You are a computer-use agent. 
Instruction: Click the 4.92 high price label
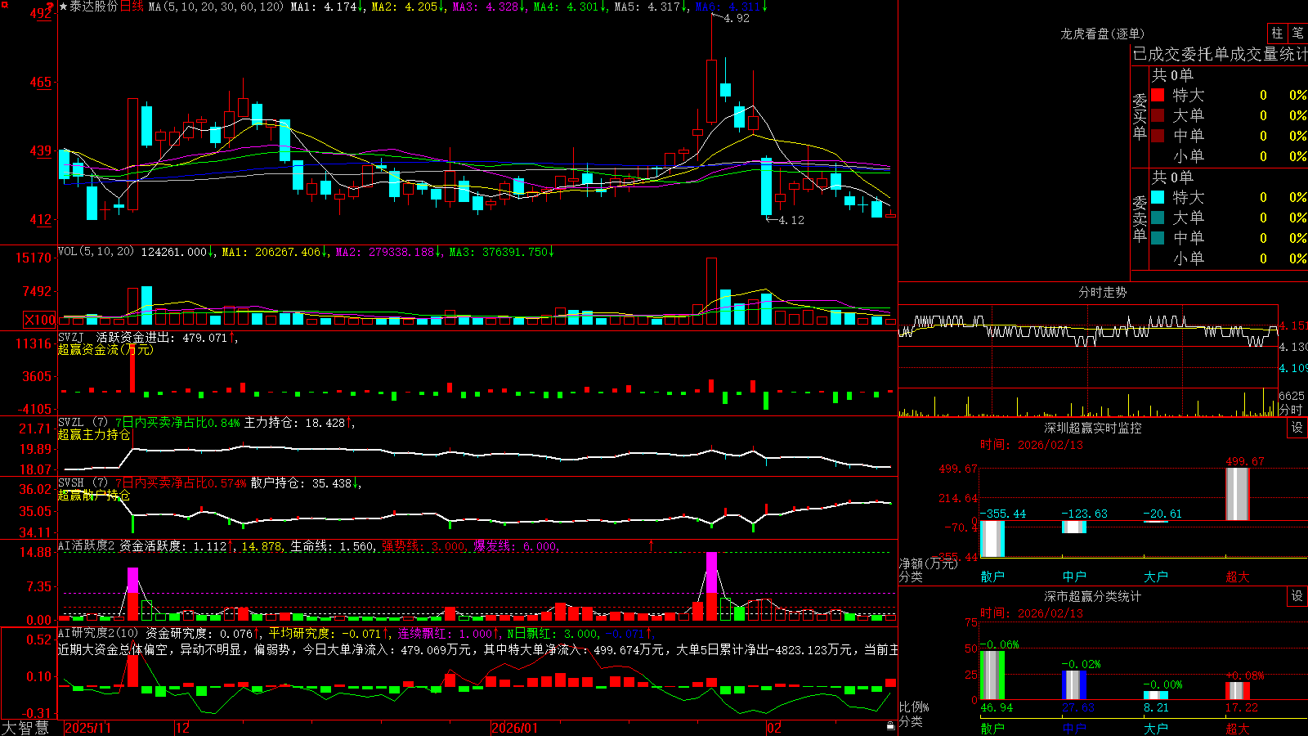[x=737, y=18]
